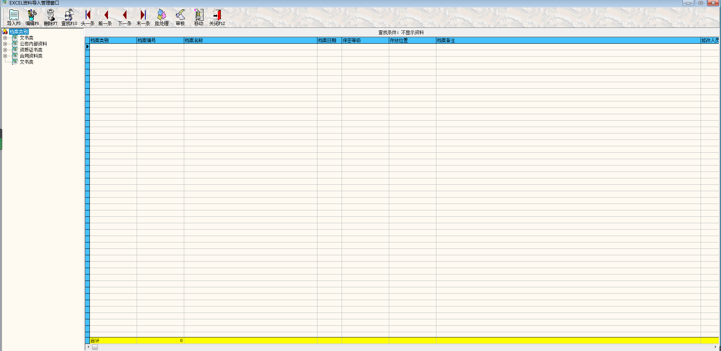Select the 移动 move tool
721x351 pixels.
click(199, 17)
